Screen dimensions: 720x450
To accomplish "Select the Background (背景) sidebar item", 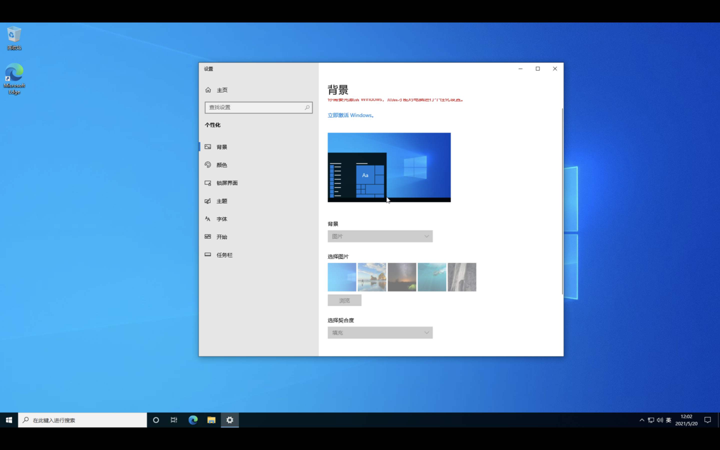I will (222, 147).
